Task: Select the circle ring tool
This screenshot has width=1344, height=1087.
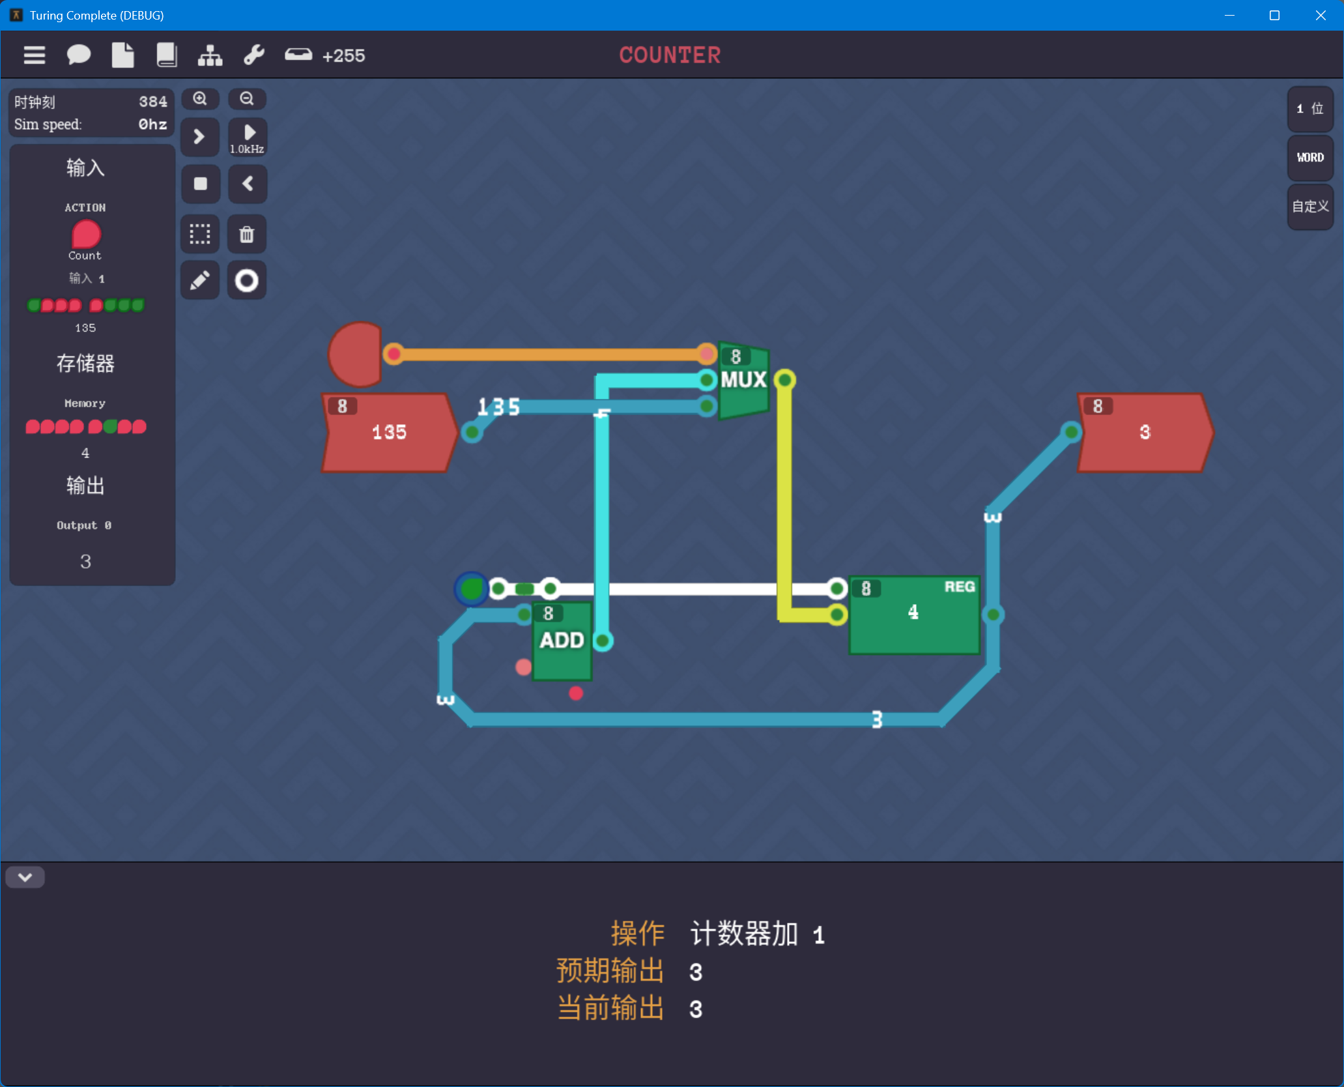Action: [x=247, y=281]
